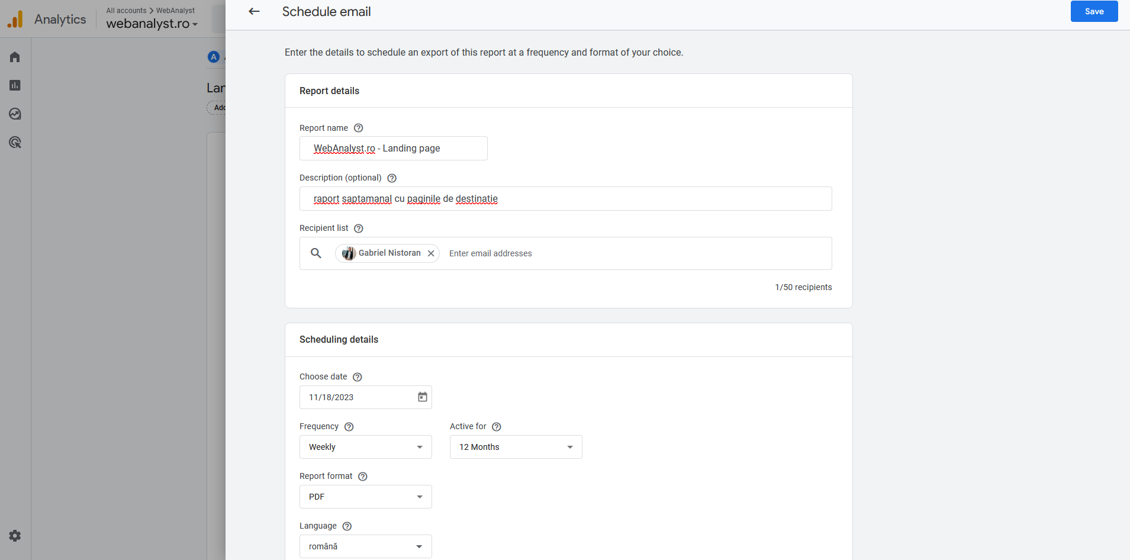Remove Gabriel Nistoran from the recipients
1130x560 pixels.
tap(431, 253)
